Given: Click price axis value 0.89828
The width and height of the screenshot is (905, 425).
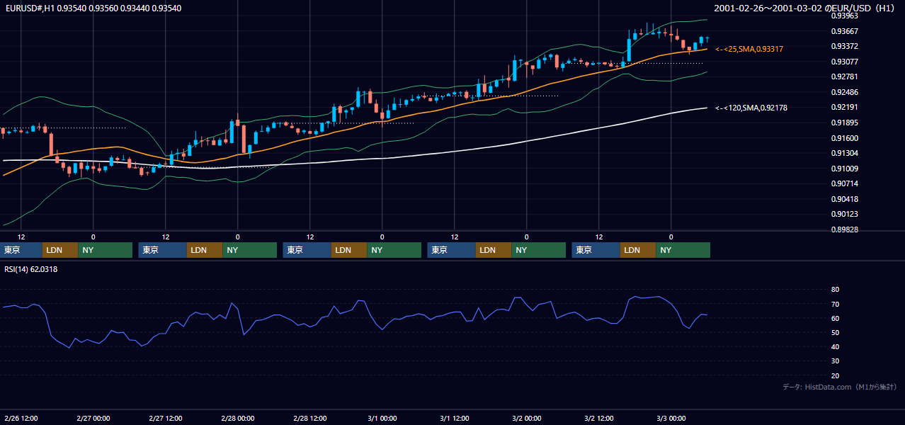Looking at the screenshot, I should (844, 229).
